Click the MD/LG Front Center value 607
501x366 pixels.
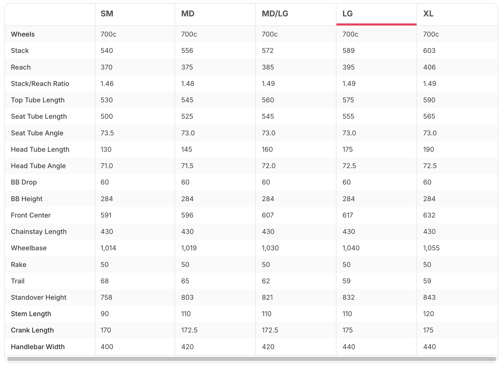[x=268, y=215]
